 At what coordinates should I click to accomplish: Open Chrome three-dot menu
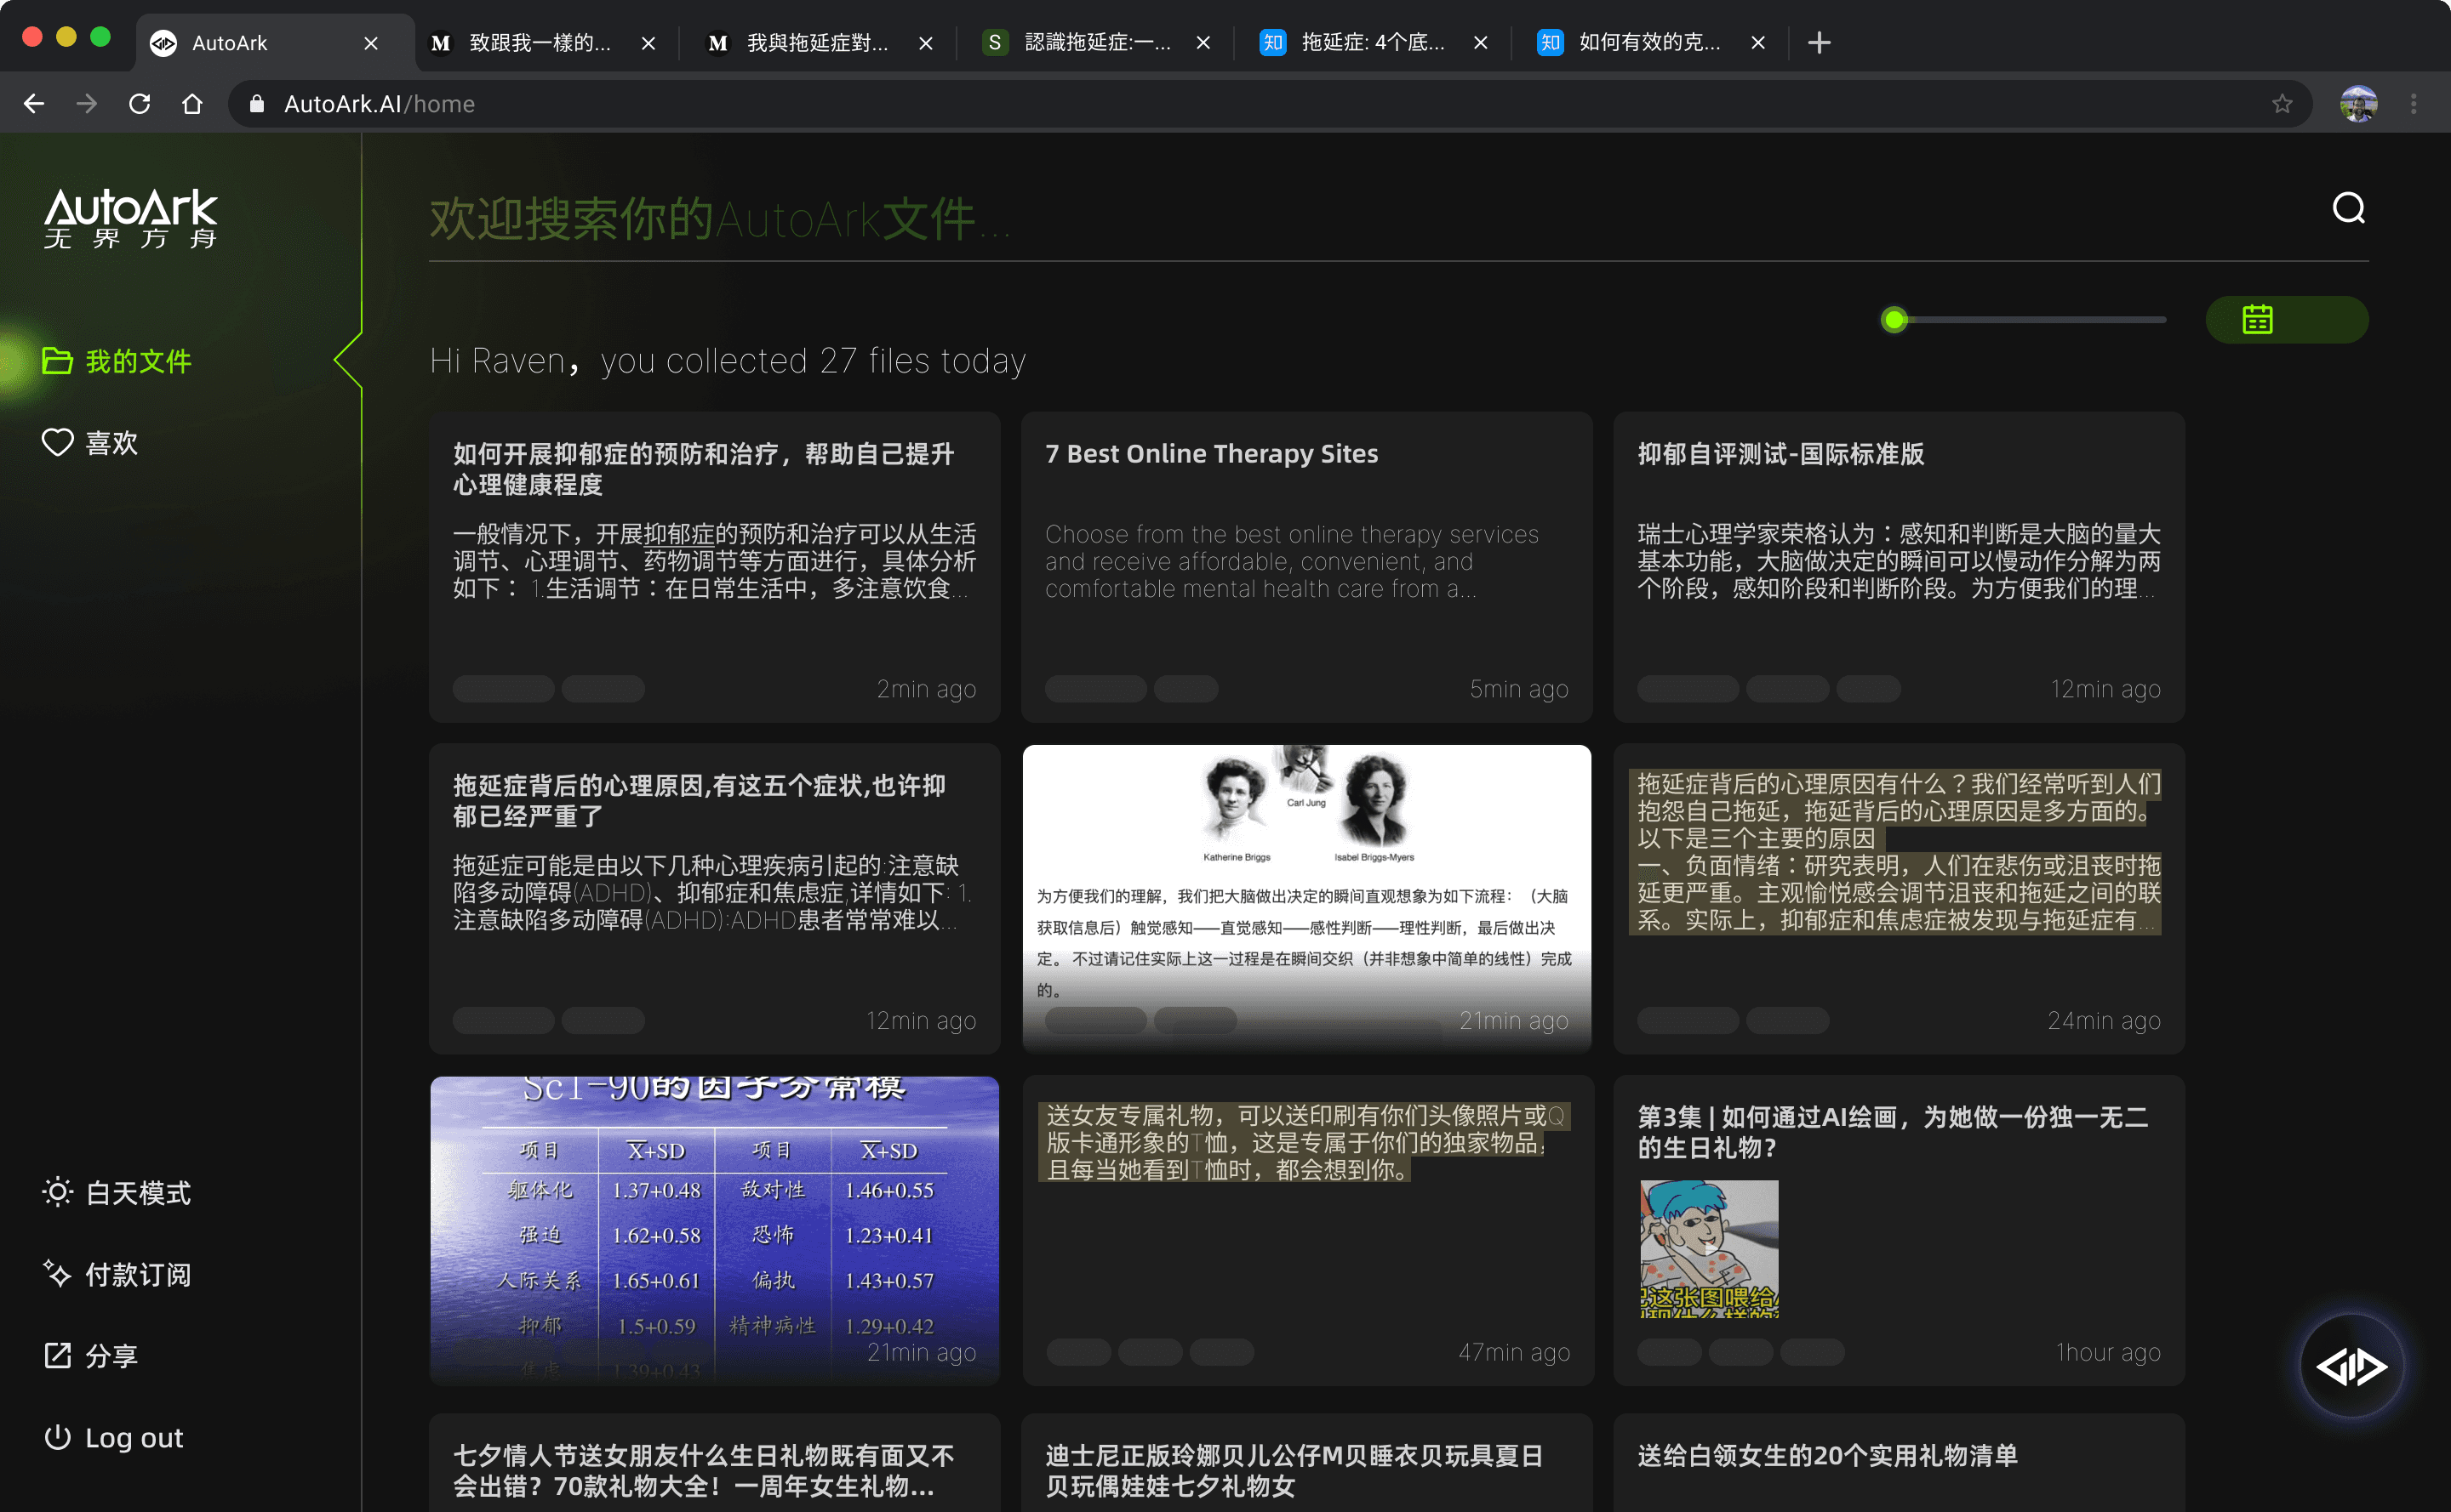pos(2413,104)
